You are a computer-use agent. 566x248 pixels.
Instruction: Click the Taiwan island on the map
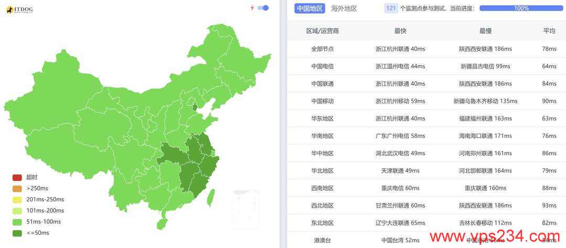click(211, 198)
